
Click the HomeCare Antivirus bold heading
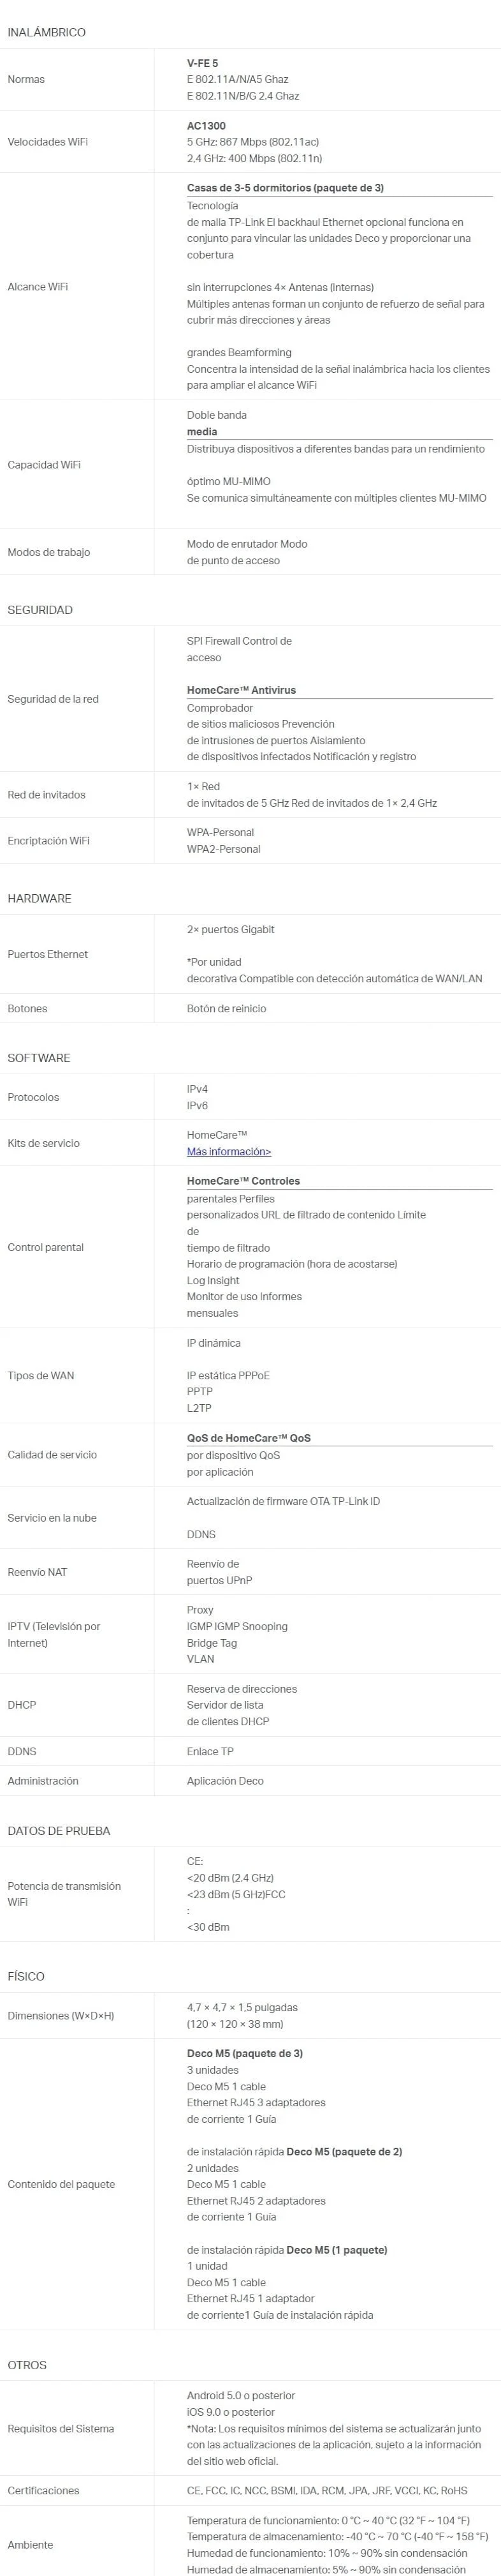(242, 690)
